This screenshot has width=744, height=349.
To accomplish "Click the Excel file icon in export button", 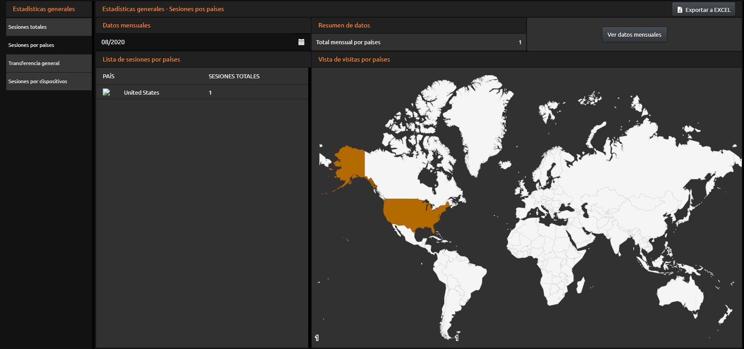I will tap(680, 10).
